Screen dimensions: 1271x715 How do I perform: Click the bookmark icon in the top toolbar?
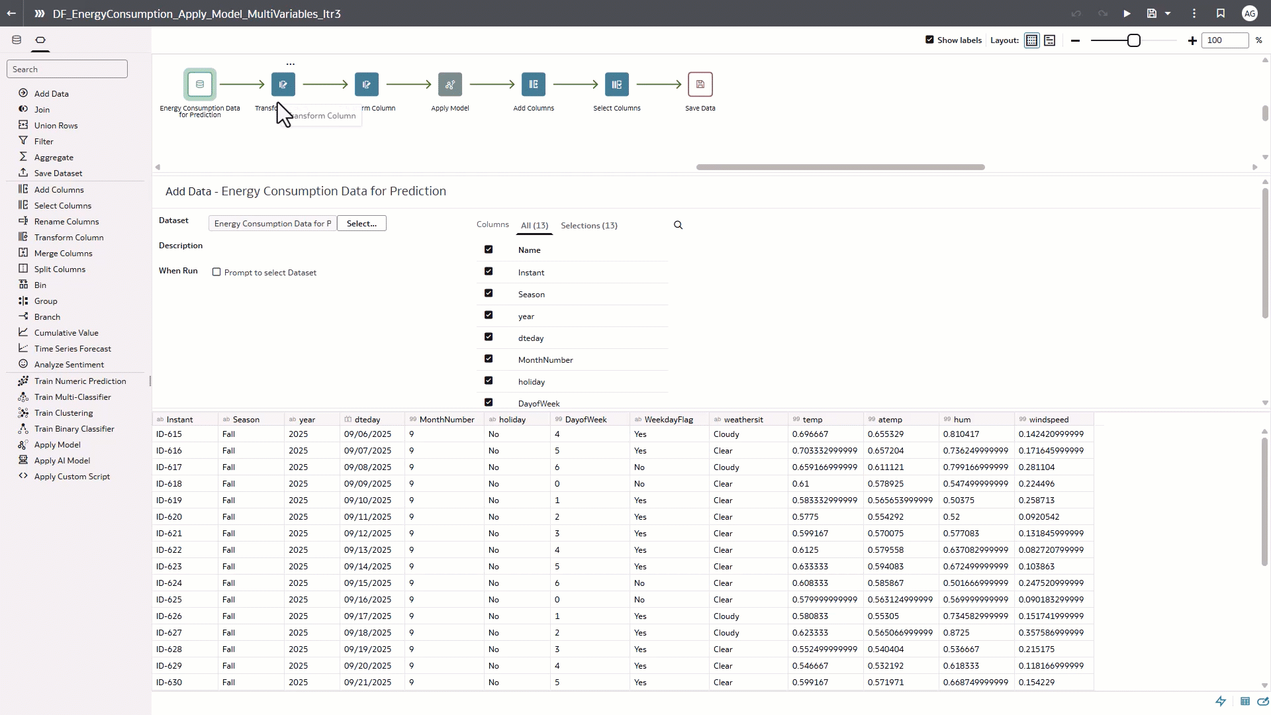click(x=1221, y=13)
